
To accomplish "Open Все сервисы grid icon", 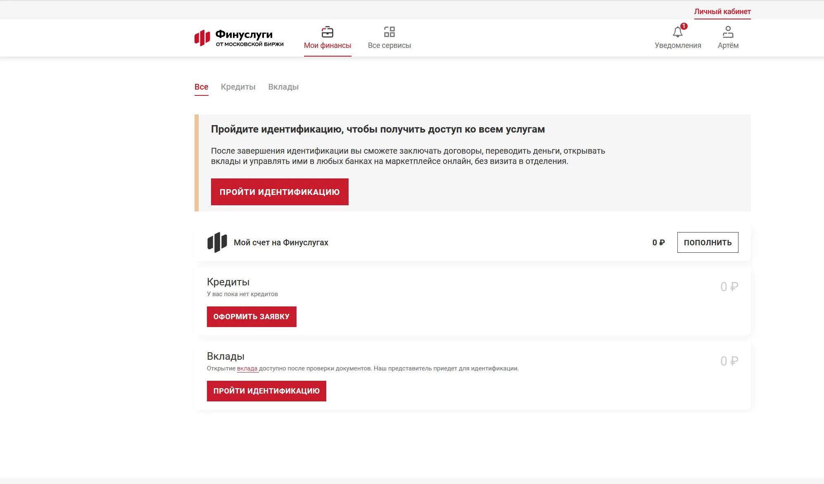I will click(x=389, y=32).
